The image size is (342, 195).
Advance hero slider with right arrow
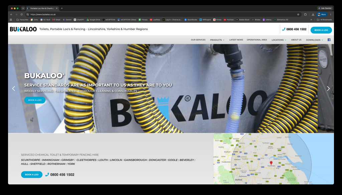coord(328,88)
